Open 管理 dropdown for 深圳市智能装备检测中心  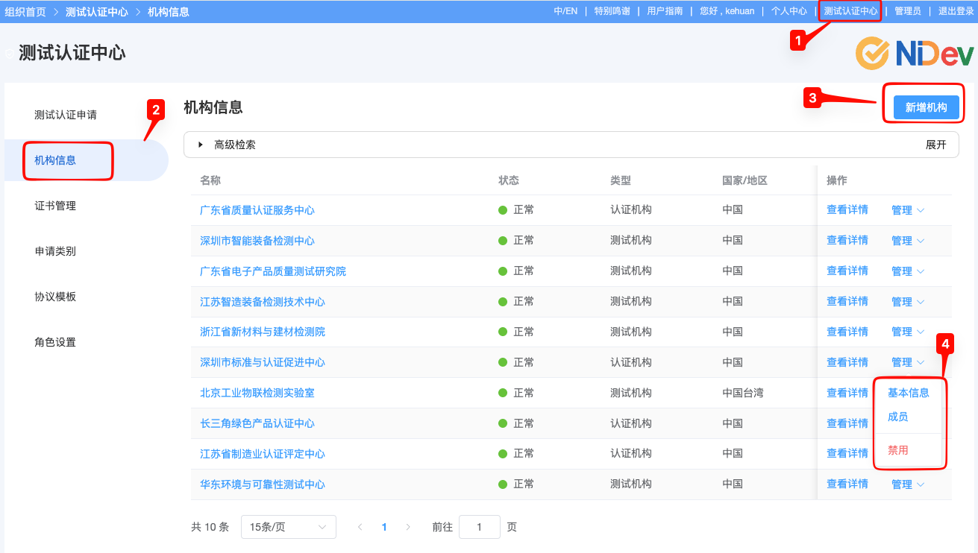(908, 241)
